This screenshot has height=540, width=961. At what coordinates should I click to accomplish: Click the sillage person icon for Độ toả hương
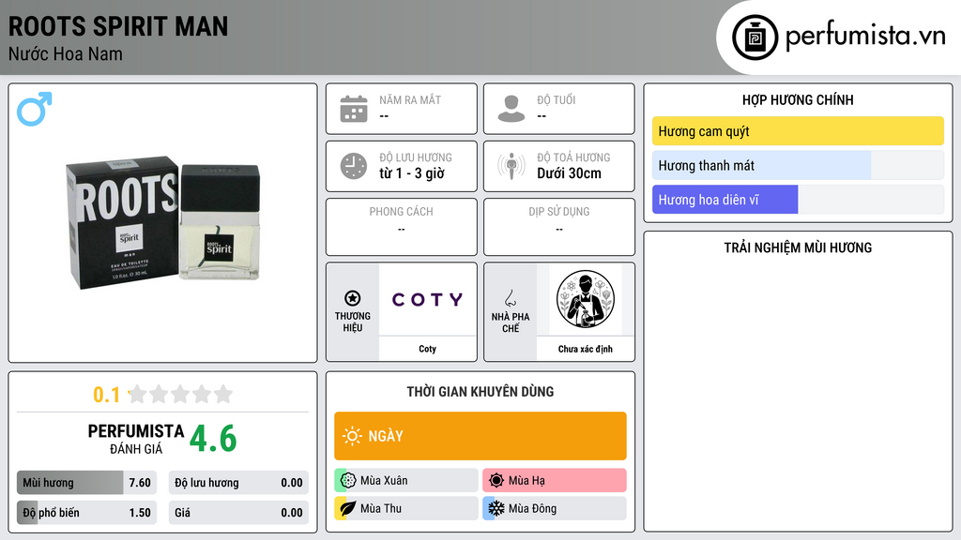[511, 166]
